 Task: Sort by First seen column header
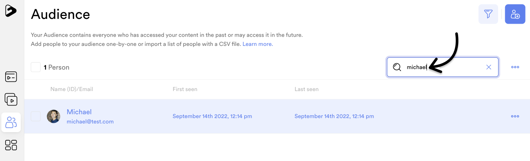[185, 89]
